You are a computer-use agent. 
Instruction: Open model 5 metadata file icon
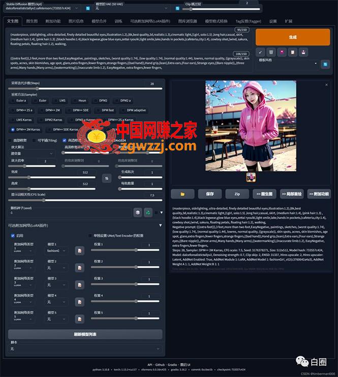(80, 319)
